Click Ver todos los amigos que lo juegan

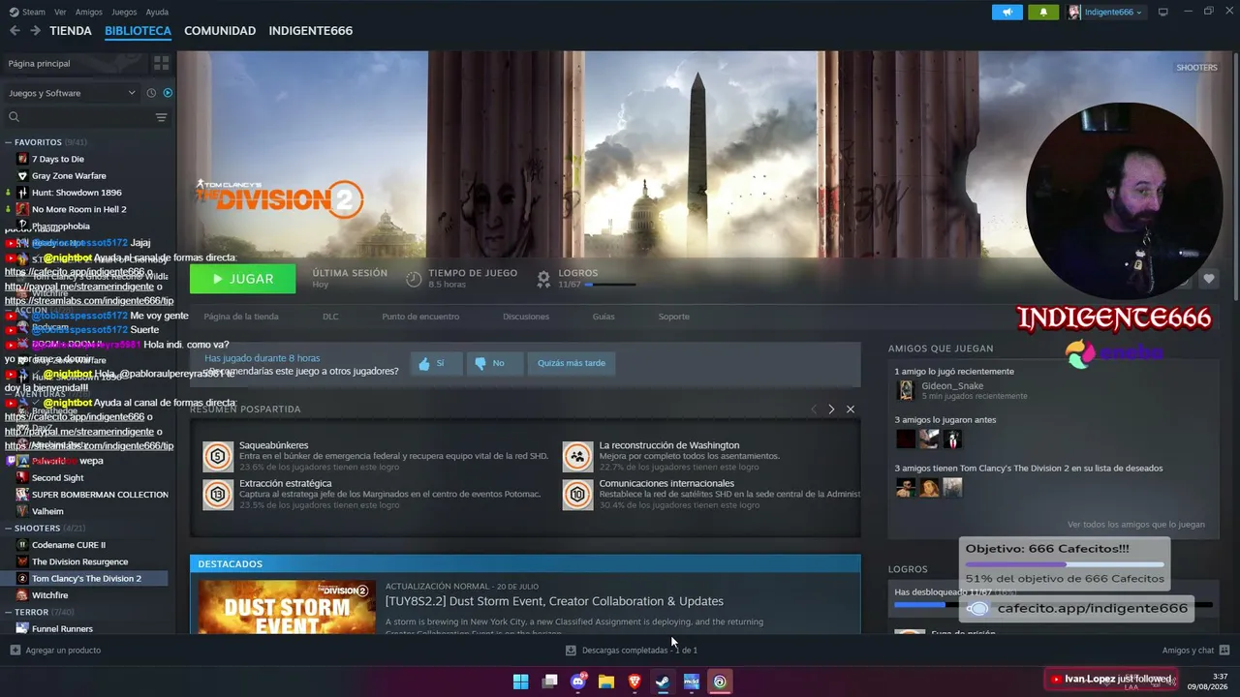1136,525
